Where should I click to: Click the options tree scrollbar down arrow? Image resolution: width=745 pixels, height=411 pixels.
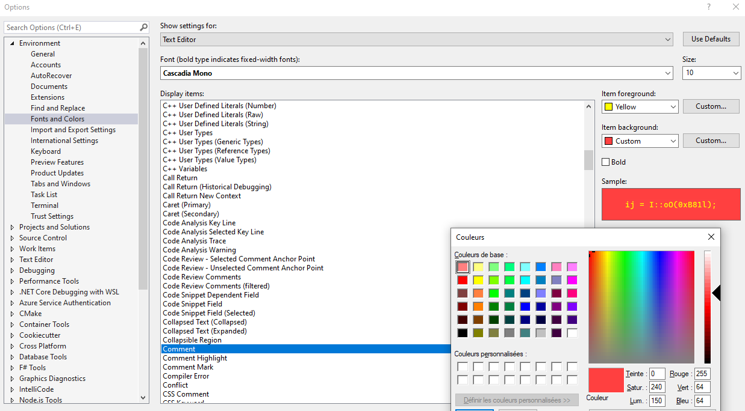(x=143, y=397)
